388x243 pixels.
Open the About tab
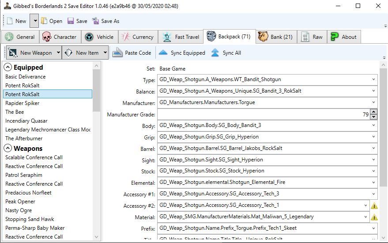click(x=344, y=37)
